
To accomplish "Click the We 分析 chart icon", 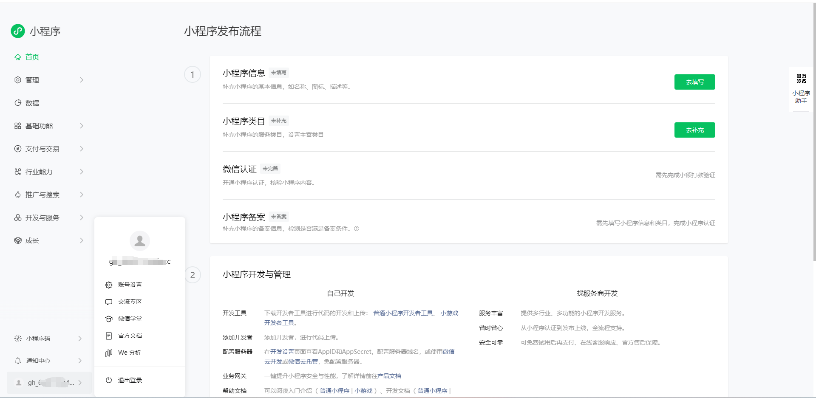I will [x=109, y=353].
